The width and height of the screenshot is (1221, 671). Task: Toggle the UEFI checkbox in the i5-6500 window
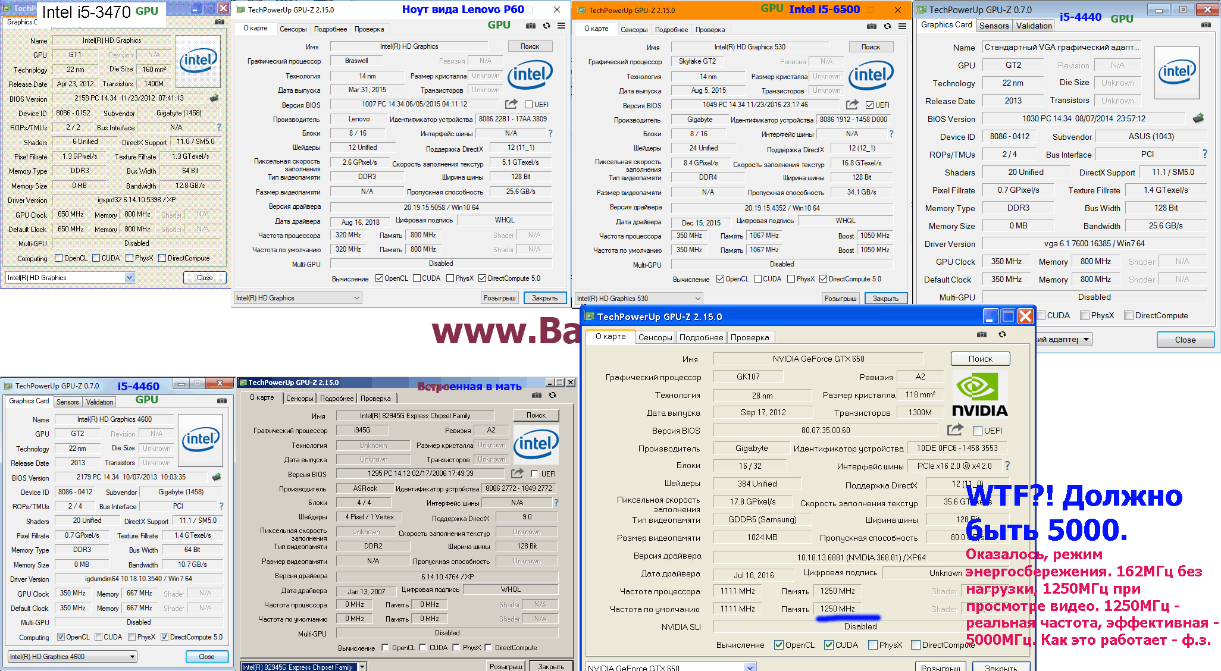869,105
